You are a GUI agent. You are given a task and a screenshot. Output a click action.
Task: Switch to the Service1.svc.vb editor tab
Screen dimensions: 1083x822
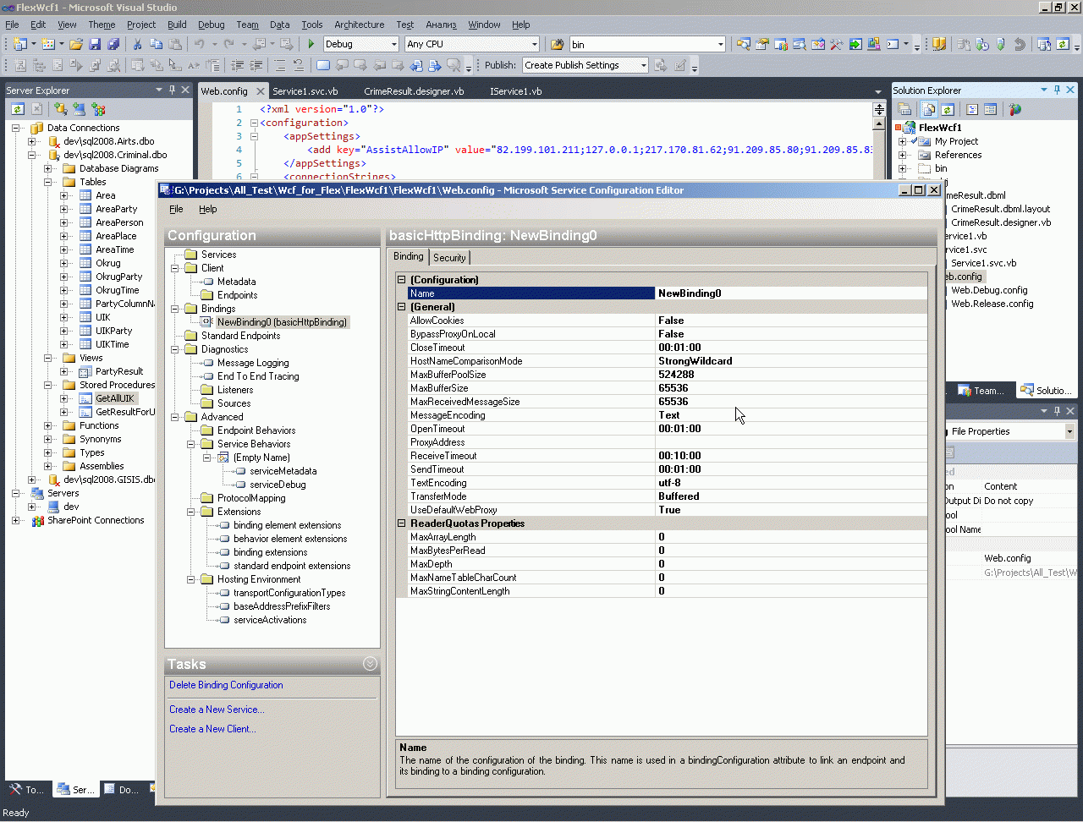click(305, 91)
